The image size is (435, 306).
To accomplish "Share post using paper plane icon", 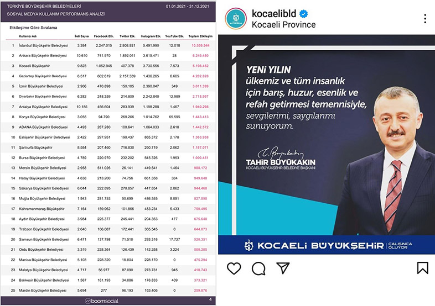I will coord(283,268).
